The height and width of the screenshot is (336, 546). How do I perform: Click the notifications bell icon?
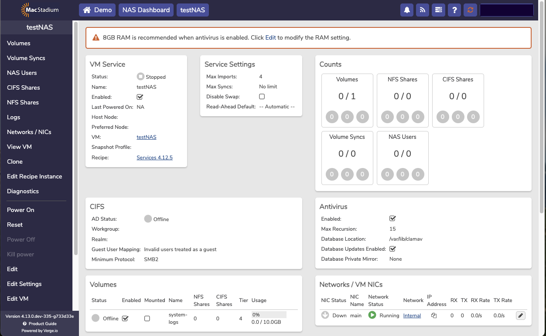click(x=407, y=10)
